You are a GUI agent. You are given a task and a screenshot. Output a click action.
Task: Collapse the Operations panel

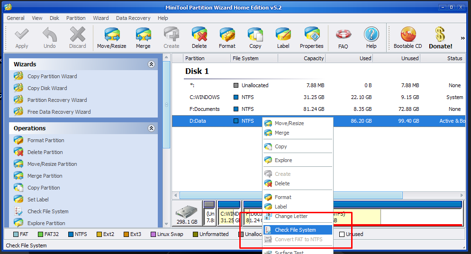tap(152, 128)
